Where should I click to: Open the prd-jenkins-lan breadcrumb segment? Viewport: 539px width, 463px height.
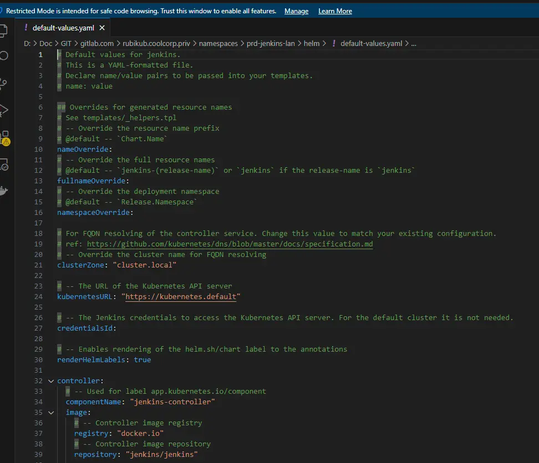pyautogui.click(x=271, y=43)
